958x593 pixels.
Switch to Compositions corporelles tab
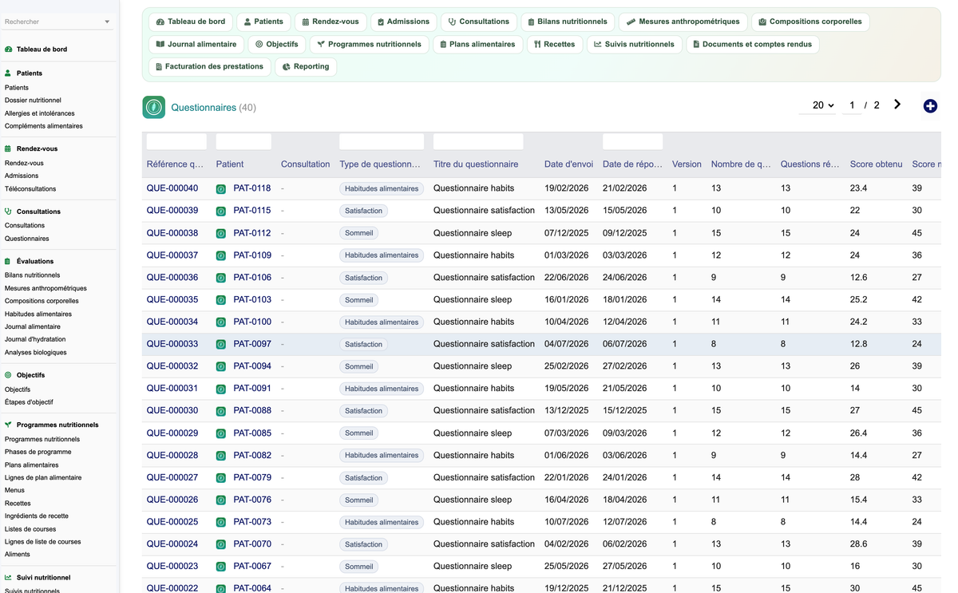pos(810,22)
